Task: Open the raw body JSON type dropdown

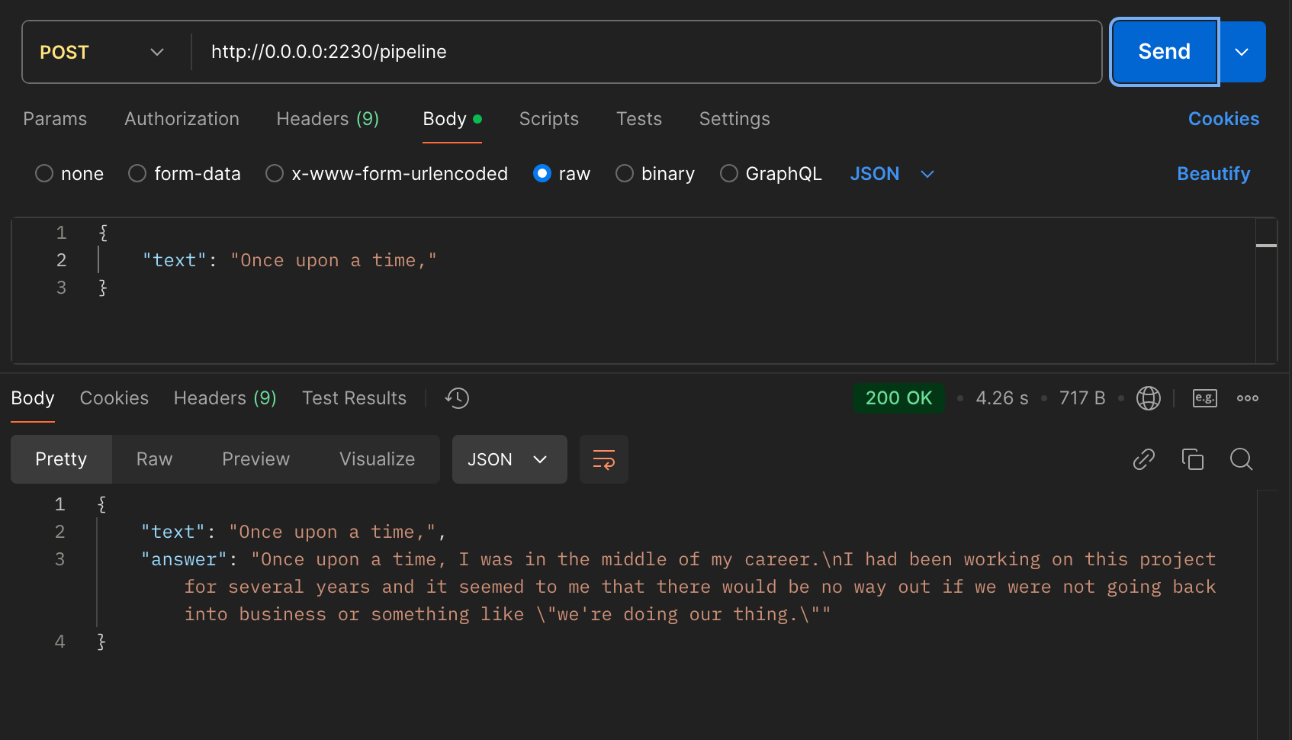Action: point(892,174)
